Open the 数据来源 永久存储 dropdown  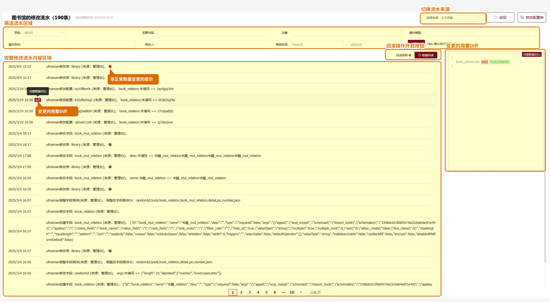click(461, 18)
